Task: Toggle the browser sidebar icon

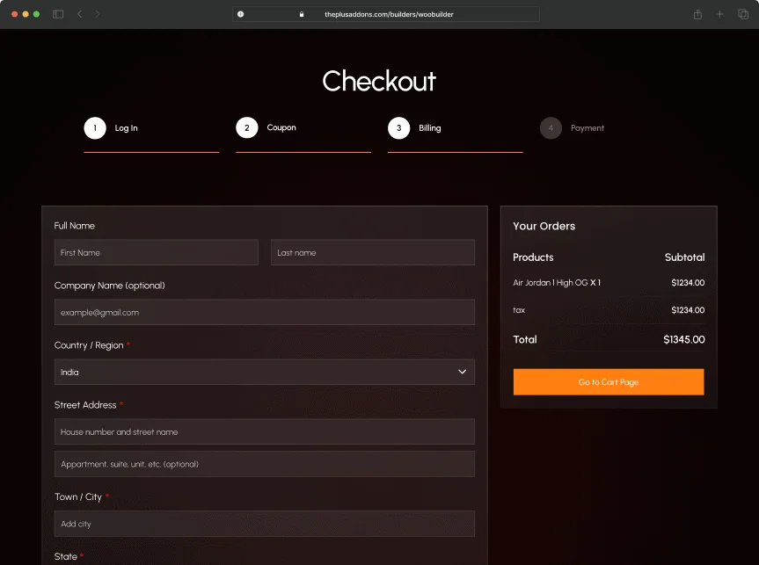Action: (x=56, y=14)
